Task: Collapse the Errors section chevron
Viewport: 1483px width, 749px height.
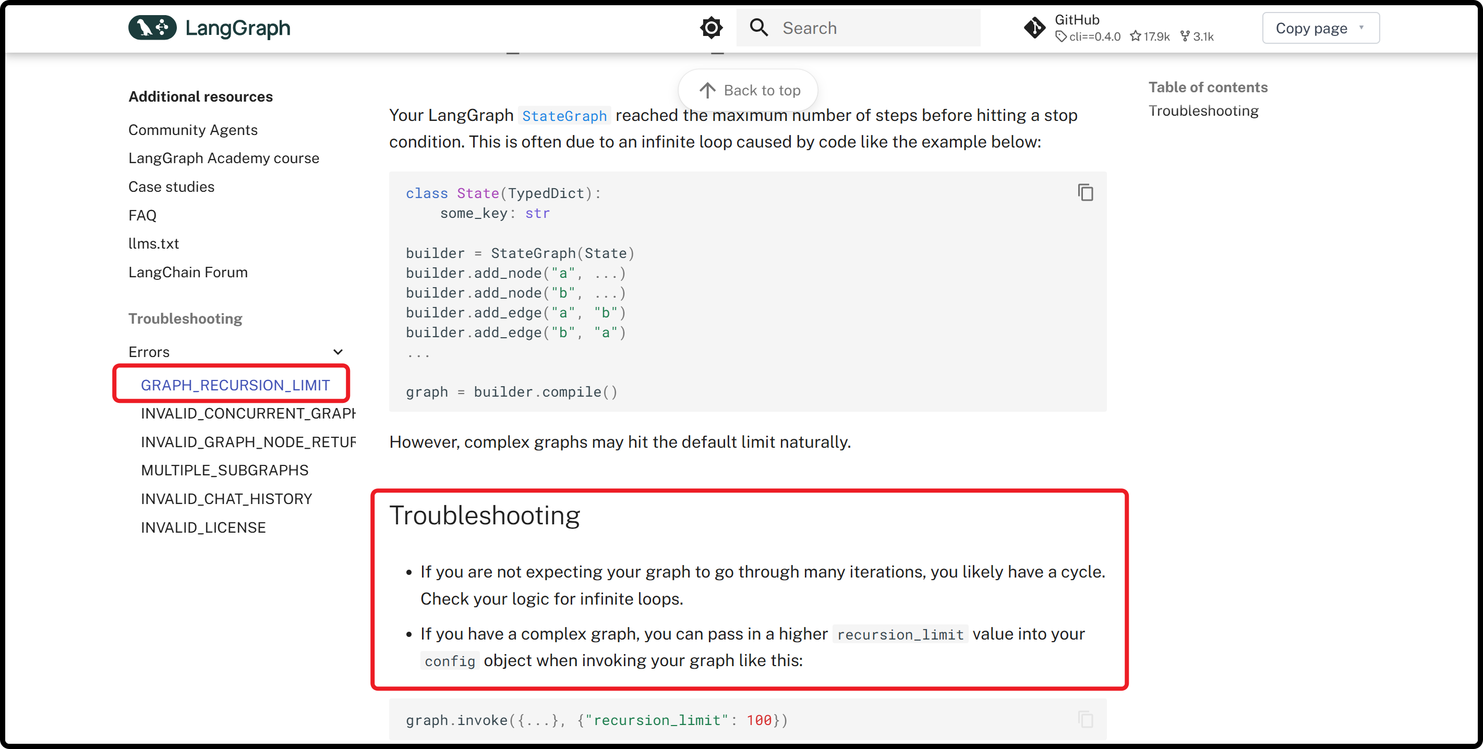Action: pos(338,351)
